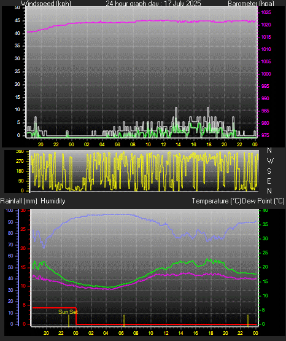Click the "Sun Set" annotation

[68, 312]
